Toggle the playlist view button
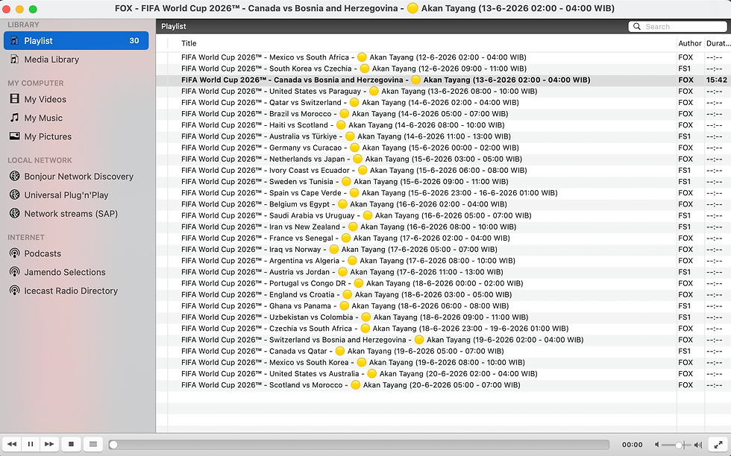The image size is (731, 456). pyautogui.click(x=93, y=444)
